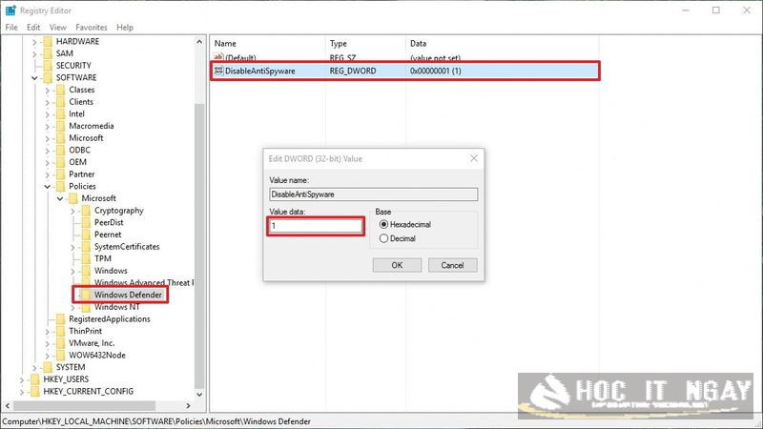Click the tree pane's down scroll arrow

[x=199, y=395]
